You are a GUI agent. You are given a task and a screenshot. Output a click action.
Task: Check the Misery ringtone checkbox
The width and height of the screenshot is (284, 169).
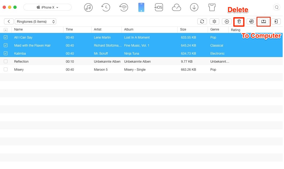[6, 69]
